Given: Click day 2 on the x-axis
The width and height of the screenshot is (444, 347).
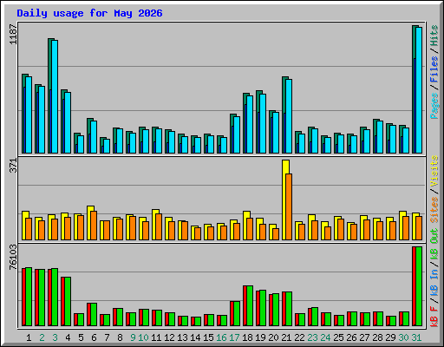Looking at the screenshot, I should click(42, 337).
